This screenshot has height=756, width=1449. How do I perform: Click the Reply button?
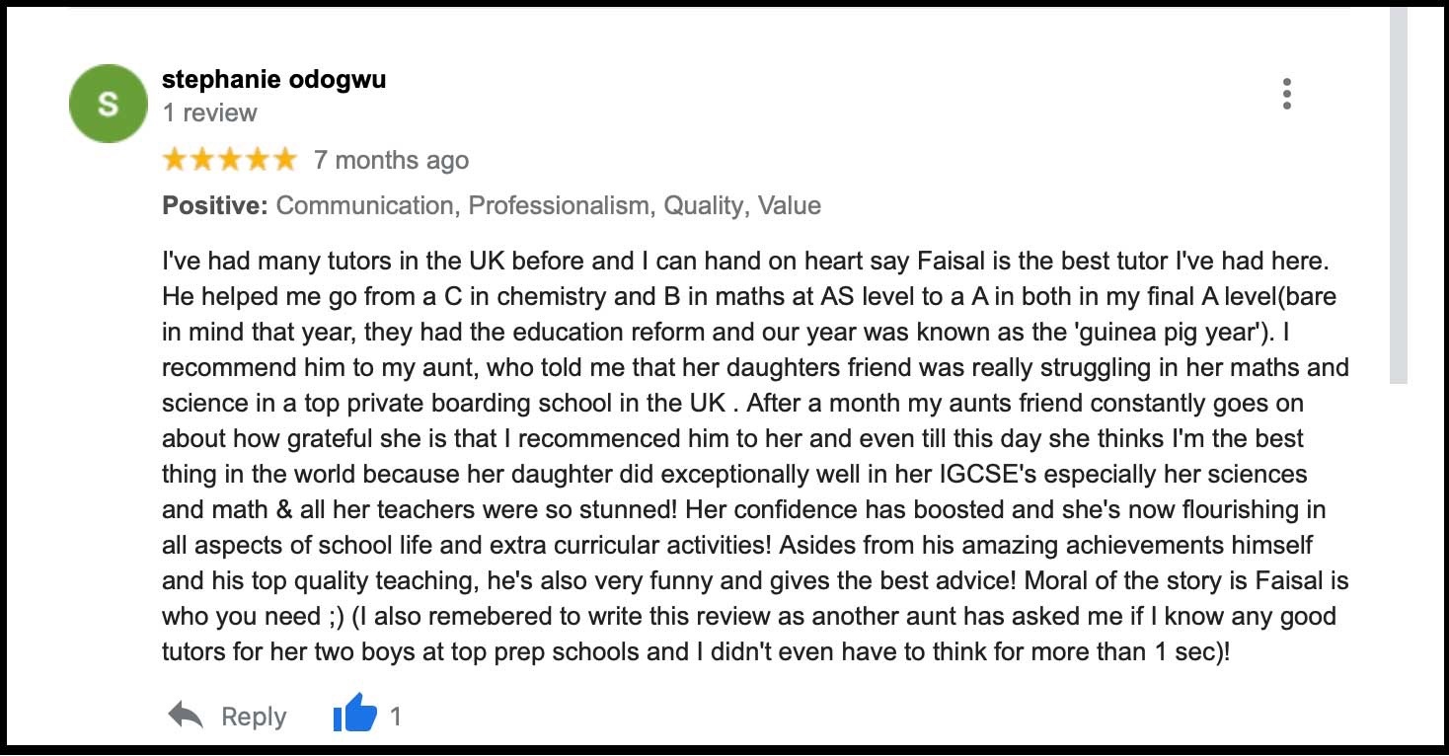coord(253,716)
